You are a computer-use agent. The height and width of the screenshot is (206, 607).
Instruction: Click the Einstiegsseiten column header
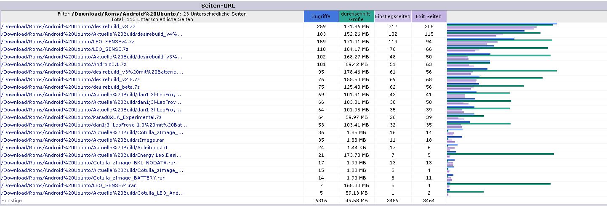(393, 16)
